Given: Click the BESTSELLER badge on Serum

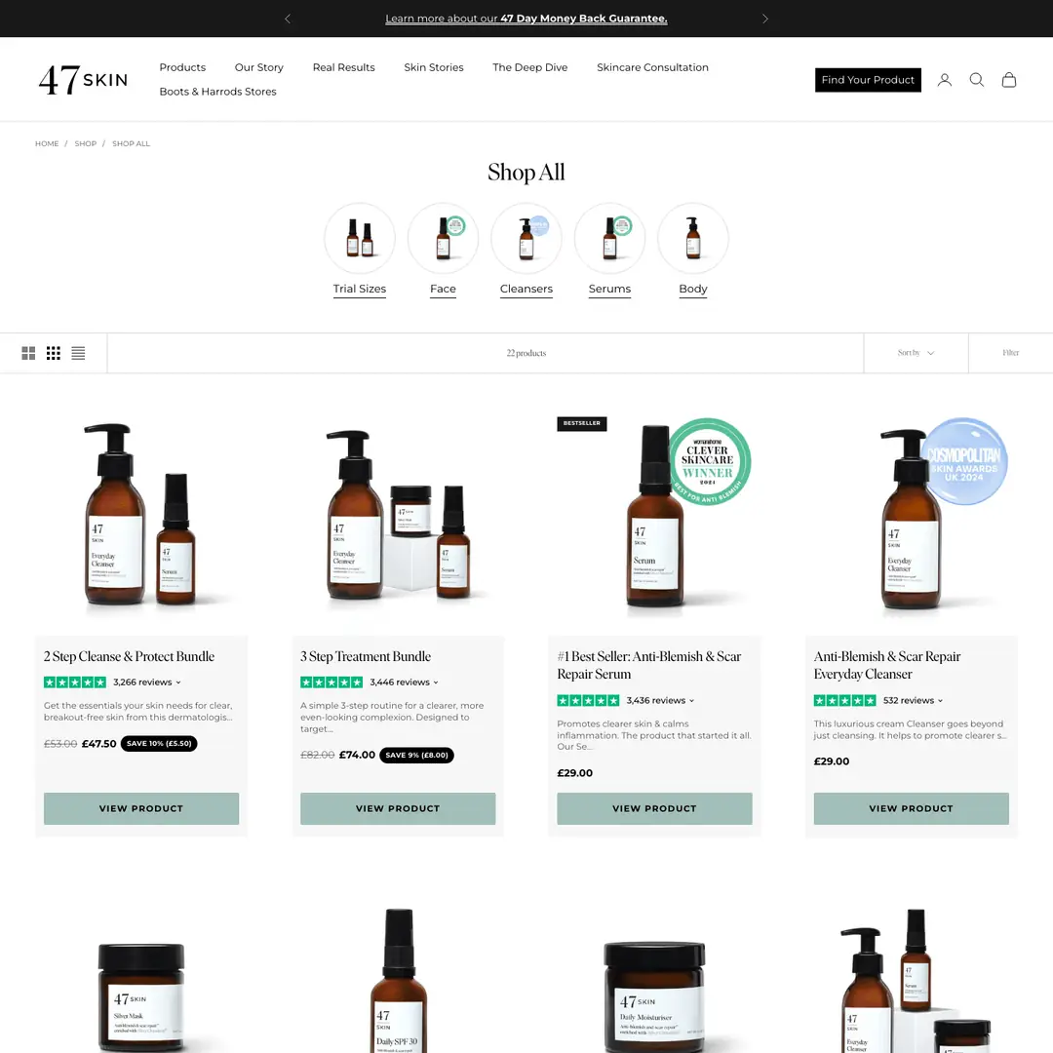Looking at the screenshot, I should point(581,424).
